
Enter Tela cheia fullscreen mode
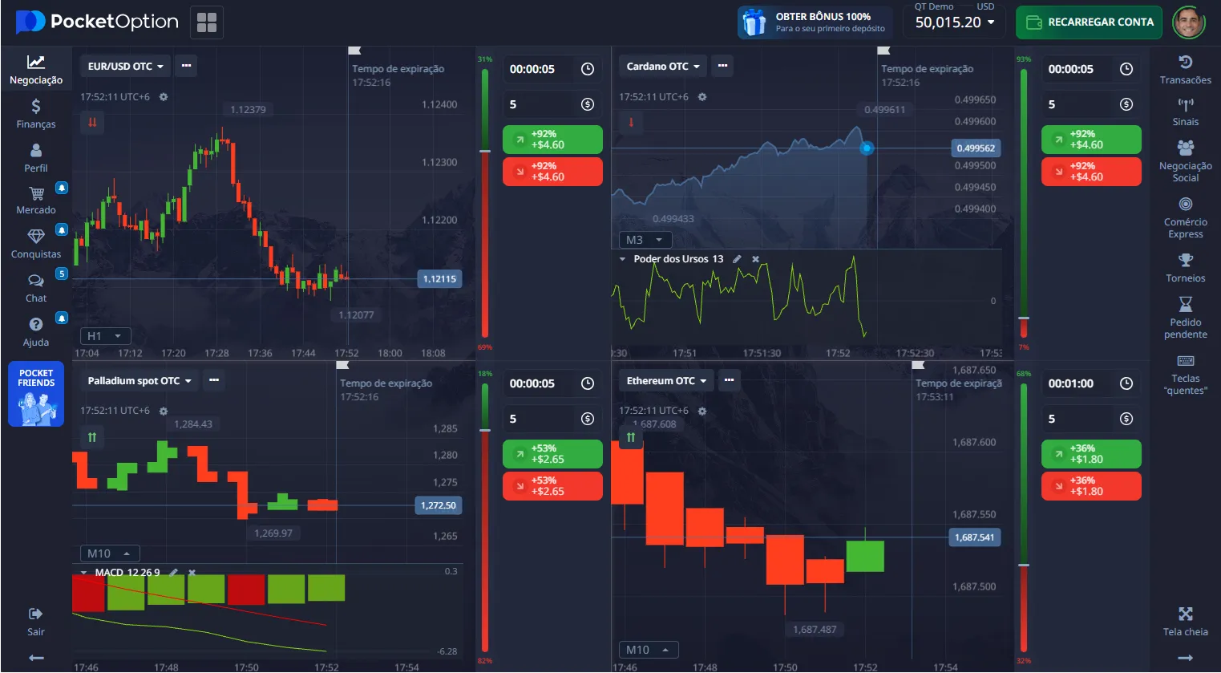(1185, 622)
